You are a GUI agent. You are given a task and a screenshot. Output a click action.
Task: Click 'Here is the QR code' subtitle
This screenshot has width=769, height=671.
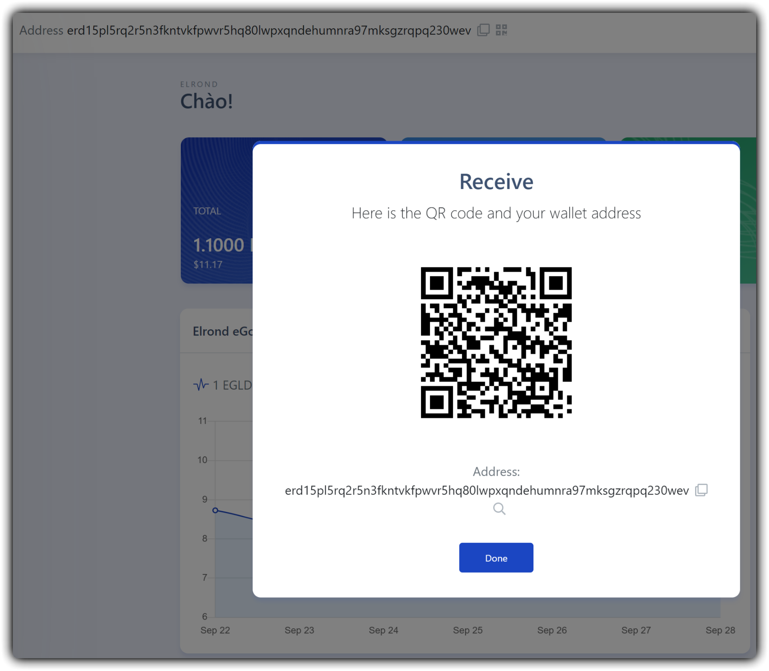click(x=496, y=213)
